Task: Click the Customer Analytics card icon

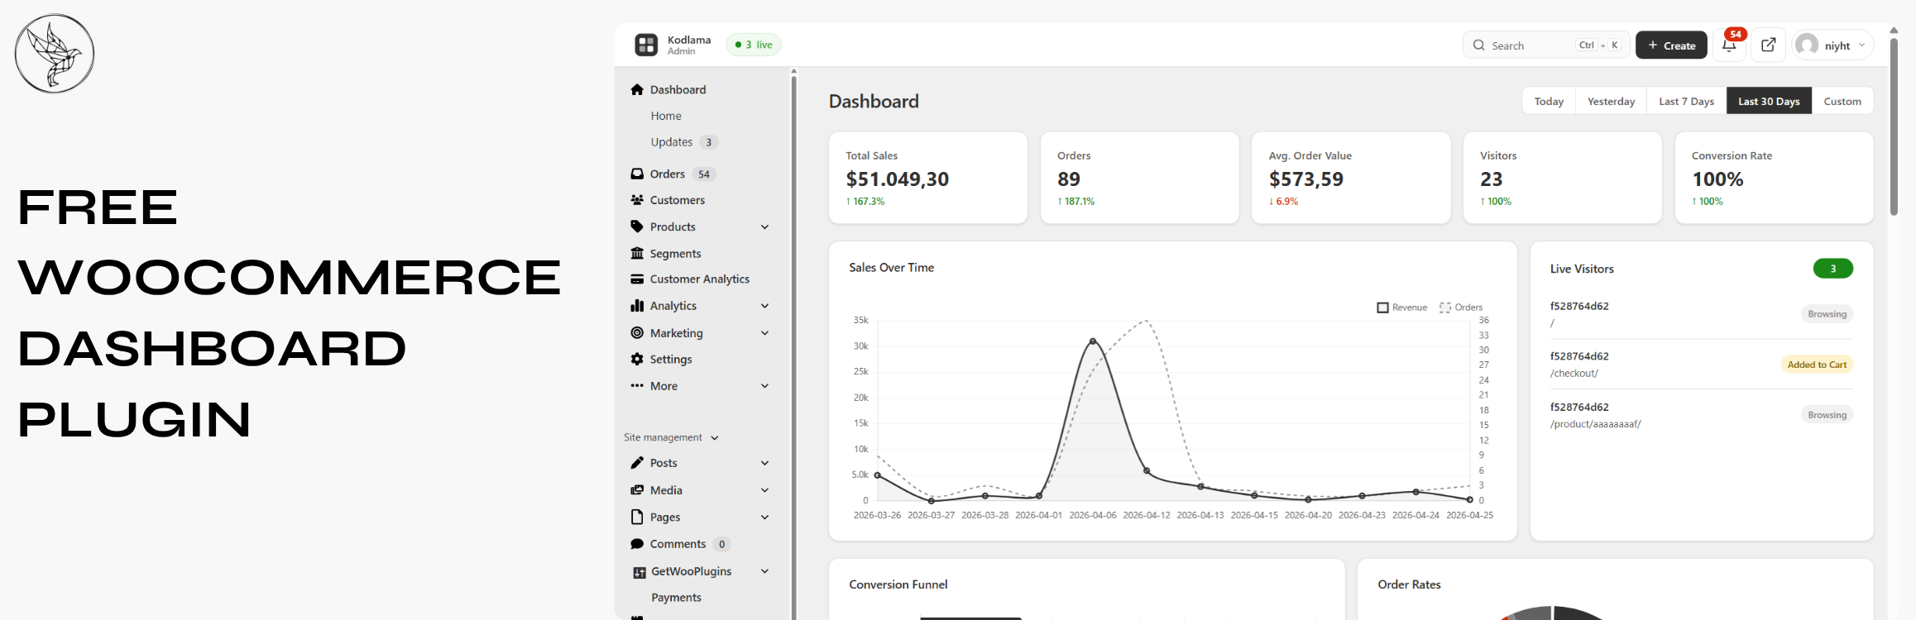Action: pos(637,279)
